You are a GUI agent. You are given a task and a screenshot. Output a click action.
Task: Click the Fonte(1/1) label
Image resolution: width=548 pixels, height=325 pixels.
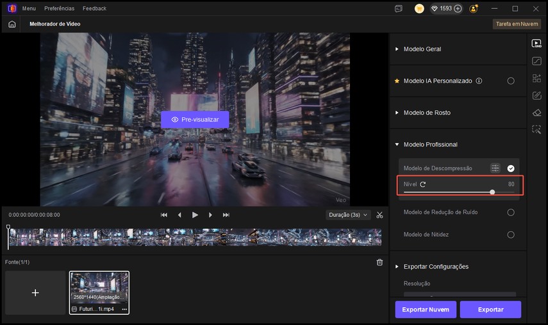pyautogui.click(x=17, y=262)
